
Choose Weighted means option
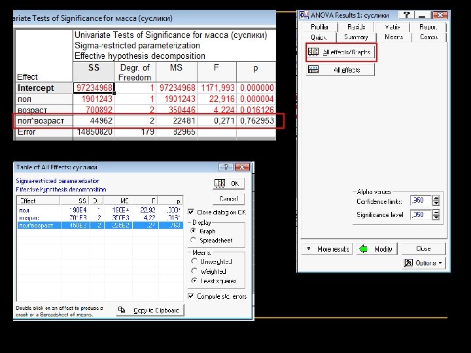coord(194,271)
